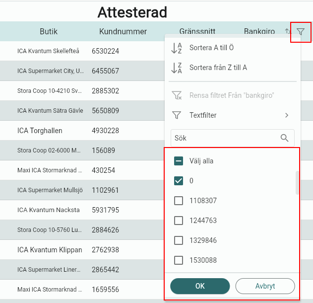The height and width of the screenshot is (303, 313).
Task: Click the Kundnummer column header
Action: [123, 31]
